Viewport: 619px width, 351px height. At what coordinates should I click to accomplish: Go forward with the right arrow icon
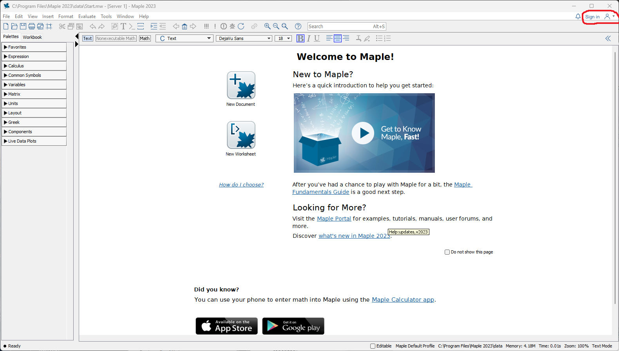193,26
